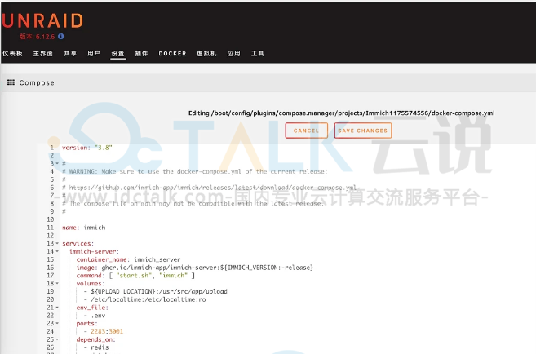Collapse the ports block at line 23
Viewport: 536px width, 354px height.
pos(57,323)
